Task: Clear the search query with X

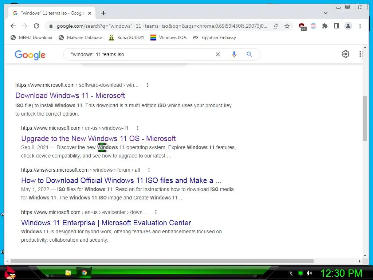Action: (218, 54)
